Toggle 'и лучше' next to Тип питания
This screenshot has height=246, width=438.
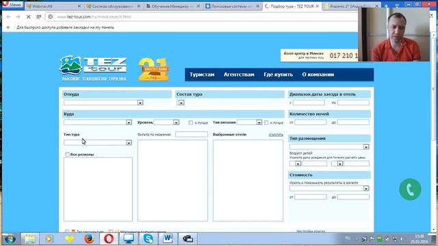pyautogui.click(x=266, y=122)
